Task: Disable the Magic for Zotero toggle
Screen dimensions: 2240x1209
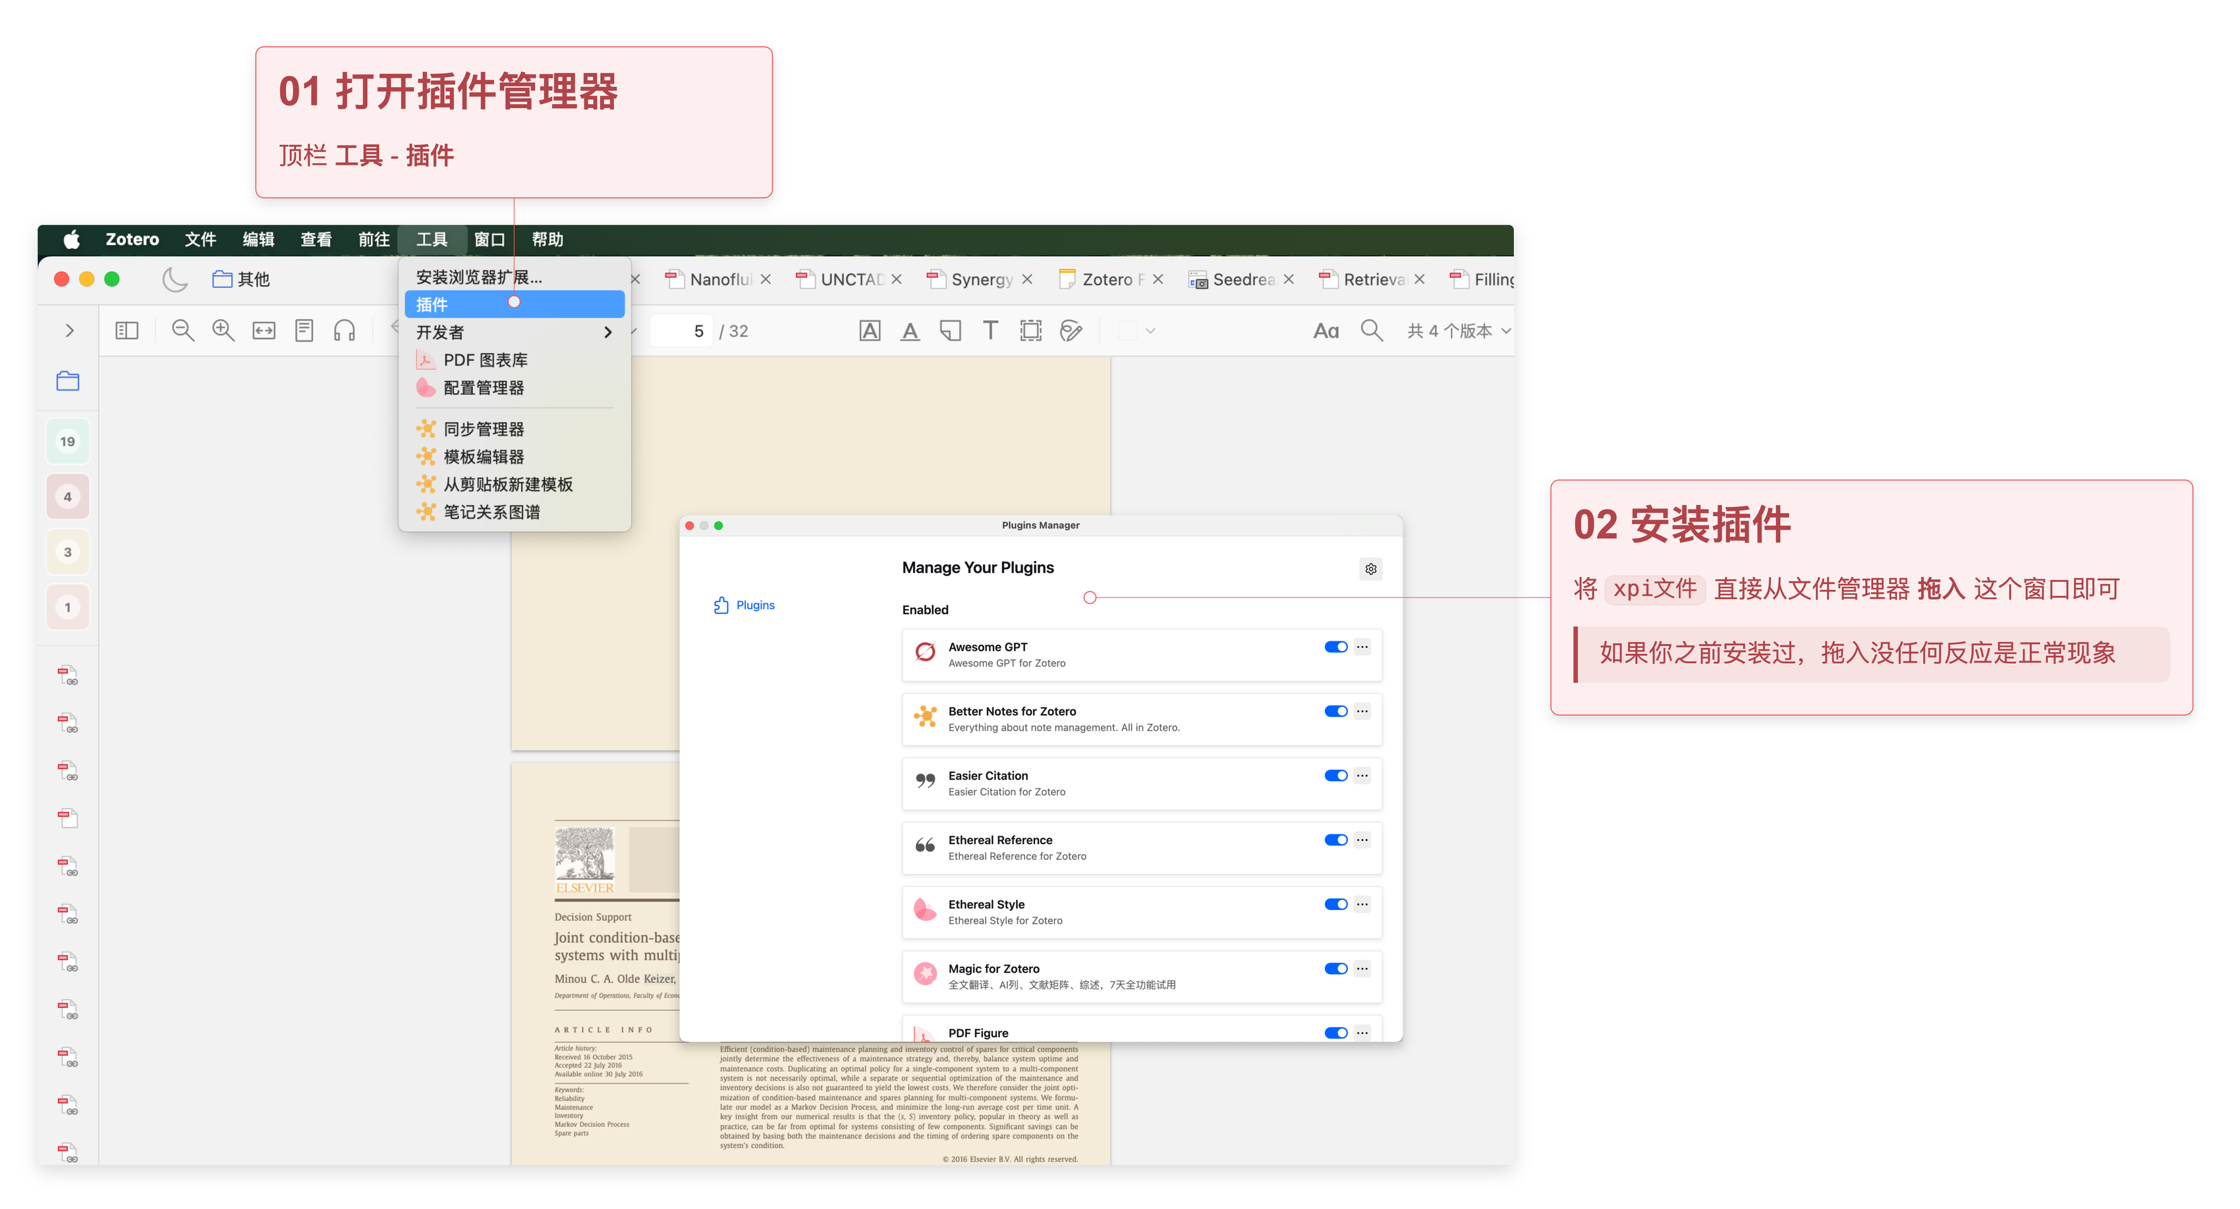Action: tap(1335, 968)
